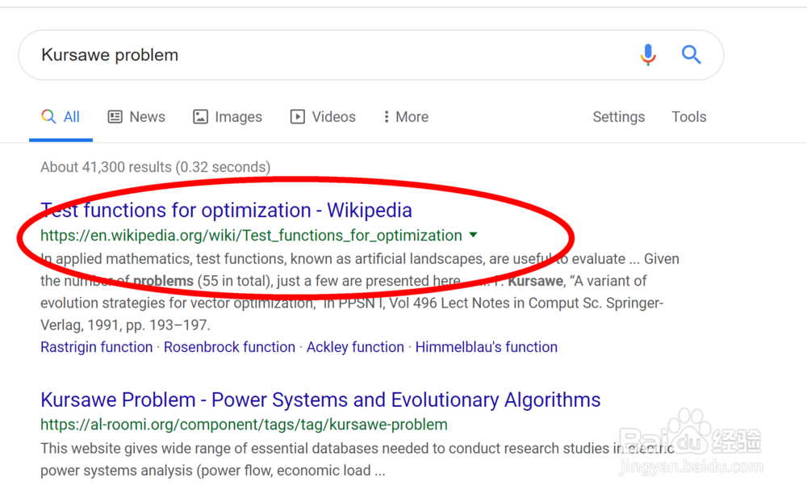Image resolution: width=807 pixels, height=494 pixels.
Task: Open Test functions for optimization Wikipedia result
Action: [x=226, y=211]
